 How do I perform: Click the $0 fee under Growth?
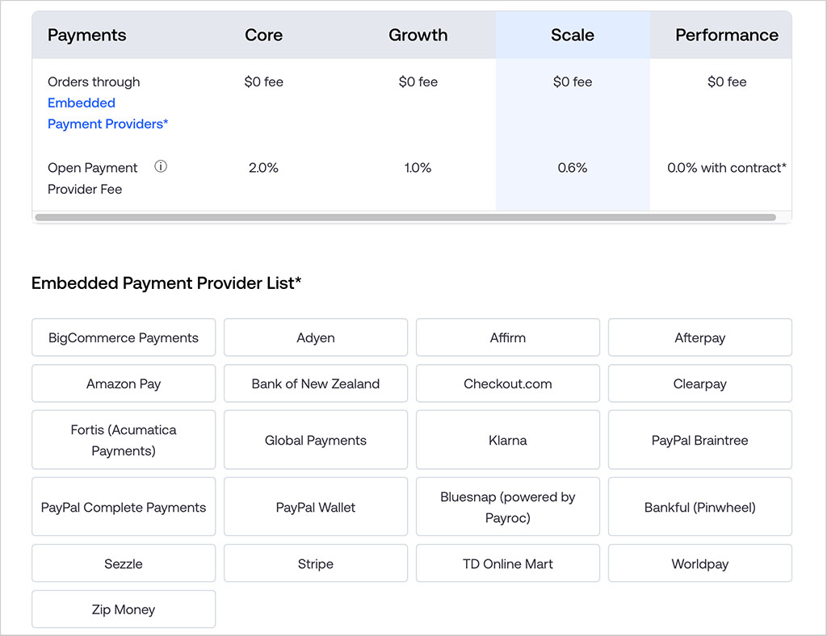[x=418, y=82]
